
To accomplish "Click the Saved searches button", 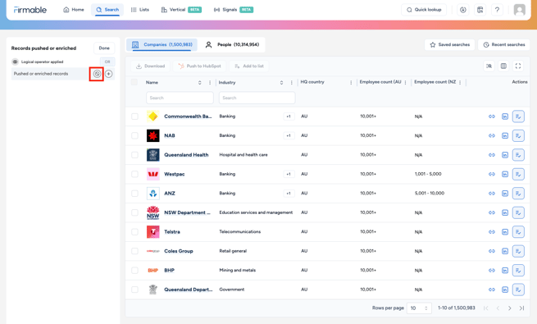I will click(x=449, y=44).
